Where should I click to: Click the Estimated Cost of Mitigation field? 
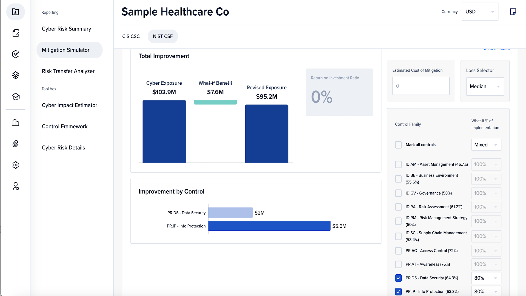tap(421, 86)
